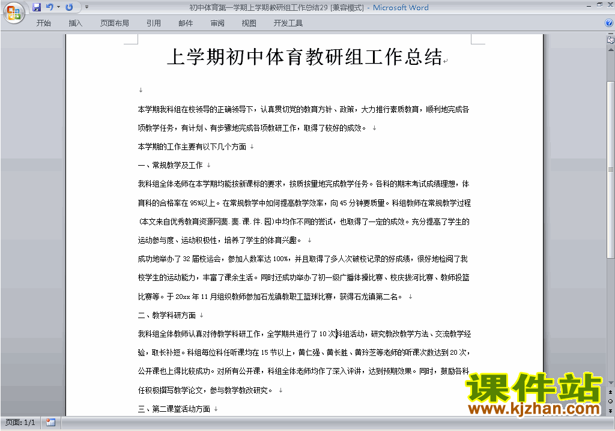Screen dimensions: 615x431
Task: Click the window title text 初中体育第一学期上学期教研组工作总结29
Action: tap(258, 7)
